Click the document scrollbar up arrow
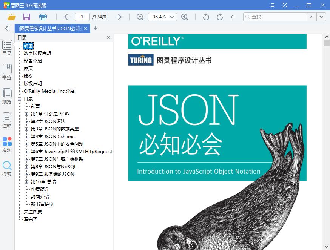This screenshot has height=250, width=330. pos(327,37)
